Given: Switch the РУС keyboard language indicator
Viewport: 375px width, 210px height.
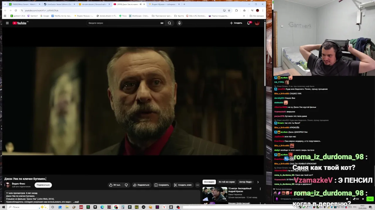Looking at the screenshot, I should pos(355,207).
